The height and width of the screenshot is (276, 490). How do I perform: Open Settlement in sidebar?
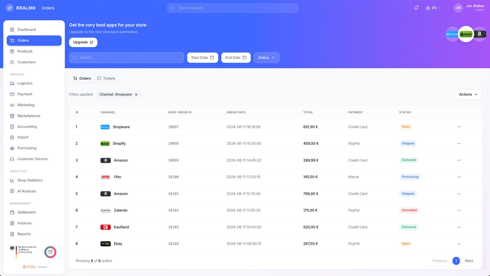(34, 212)
